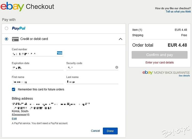Click Billing address heading

pos(22,98)
